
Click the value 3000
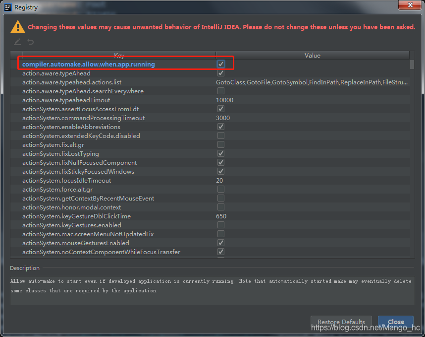click(223, 118)
